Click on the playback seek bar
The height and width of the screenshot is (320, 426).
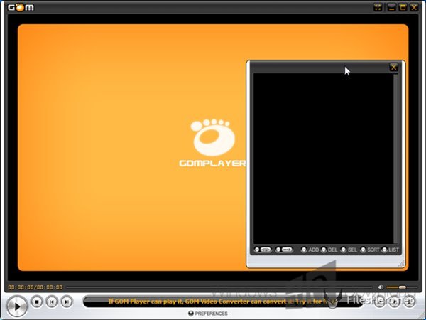pos(219,287)
